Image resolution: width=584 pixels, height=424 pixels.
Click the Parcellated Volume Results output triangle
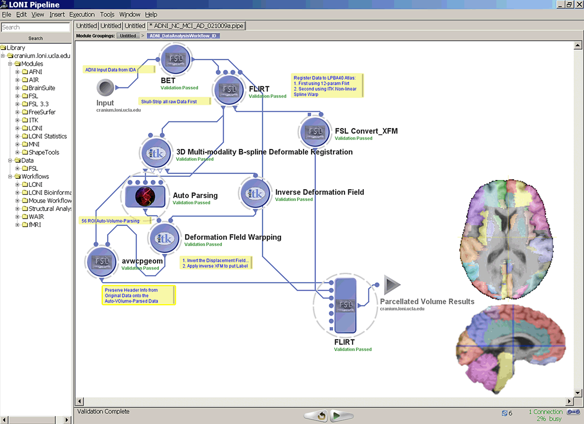click(392, 285)
